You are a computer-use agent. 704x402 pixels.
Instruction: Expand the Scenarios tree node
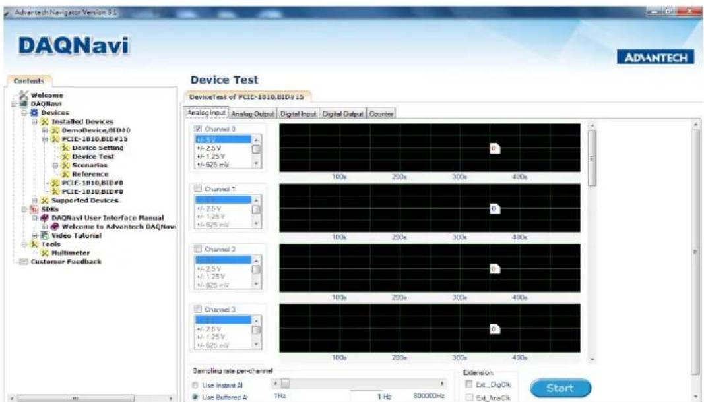point(55,165)
